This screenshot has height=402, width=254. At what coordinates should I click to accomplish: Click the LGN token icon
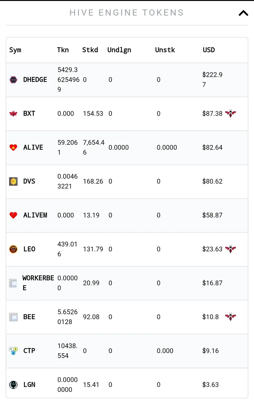click(x=14, y=385)
